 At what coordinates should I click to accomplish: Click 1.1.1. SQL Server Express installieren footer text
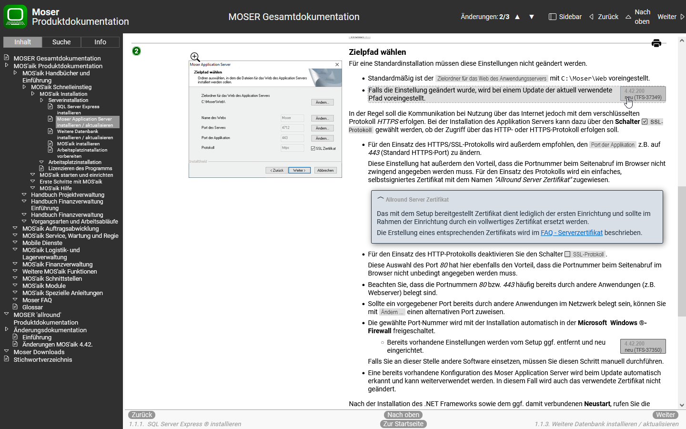coord(185,424)
